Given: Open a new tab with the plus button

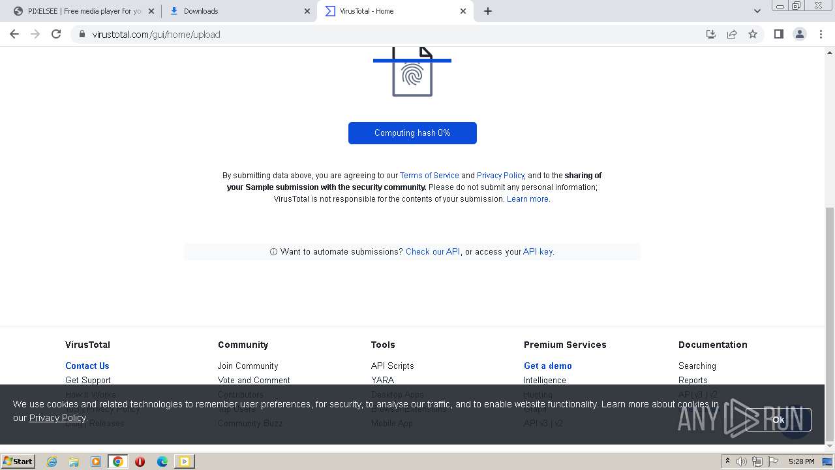Looking at the screenshot, I should pos(488,11).
